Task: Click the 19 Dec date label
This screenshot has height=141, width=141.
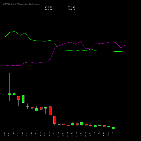Action: pyautogui.click(x=22, y=134)
